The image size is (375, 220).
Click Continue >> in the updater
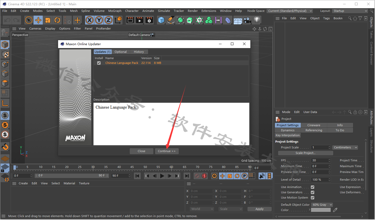click(167, 151)
